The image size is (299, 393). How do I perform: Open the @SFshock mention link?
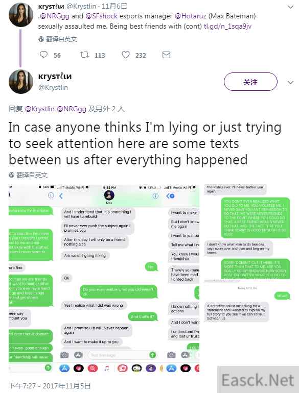(x=101, y=16)
